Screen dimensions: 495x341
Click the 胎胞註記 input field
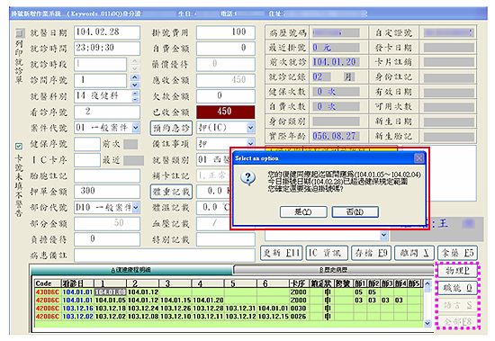pos(107,175)
